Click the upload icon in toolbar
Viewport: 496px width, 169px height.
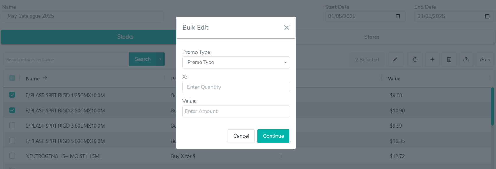pos(466,60)
